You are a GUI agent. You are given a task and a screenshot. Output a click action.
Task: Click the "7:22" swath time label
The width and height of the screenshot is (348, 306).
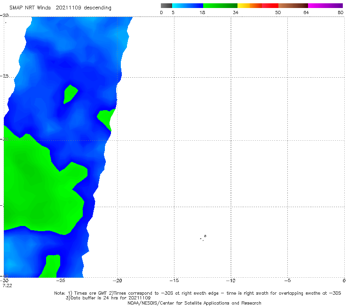pos(8,286)
